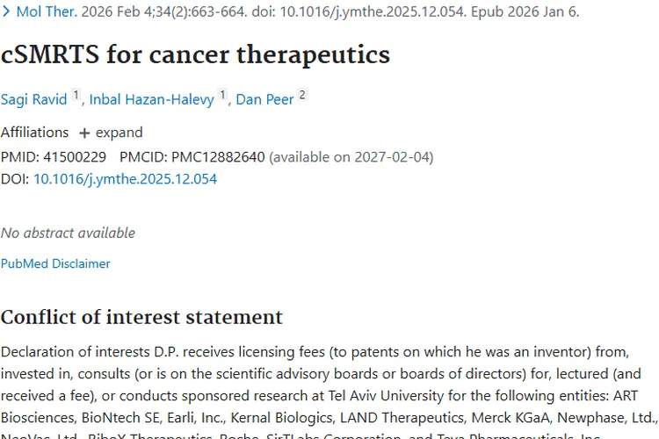Open author Inbal Hazan-Halevy's link
659x439 pixels.
coord(150,99)
